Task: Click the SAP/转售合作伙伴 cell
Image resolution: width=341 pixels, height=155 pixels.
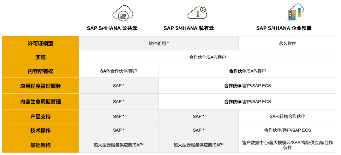Action: (287, 117)
